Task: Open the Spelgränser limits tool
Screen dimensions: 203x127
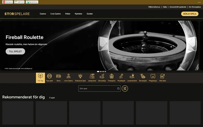Action: tap(32, 2)
